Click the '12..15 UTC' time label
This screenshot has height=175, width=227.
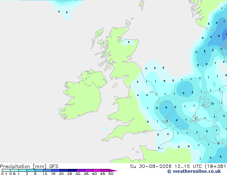(188, 166)
